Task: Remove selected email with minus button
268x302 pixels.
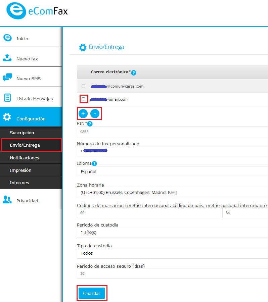Action: (95, 114)
